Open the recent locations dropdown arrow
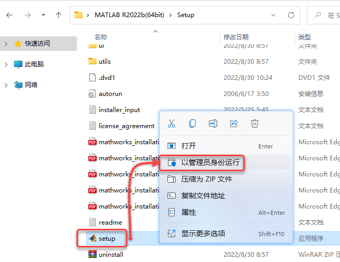Viewport: 340px width, 262px height. [43, 15]
